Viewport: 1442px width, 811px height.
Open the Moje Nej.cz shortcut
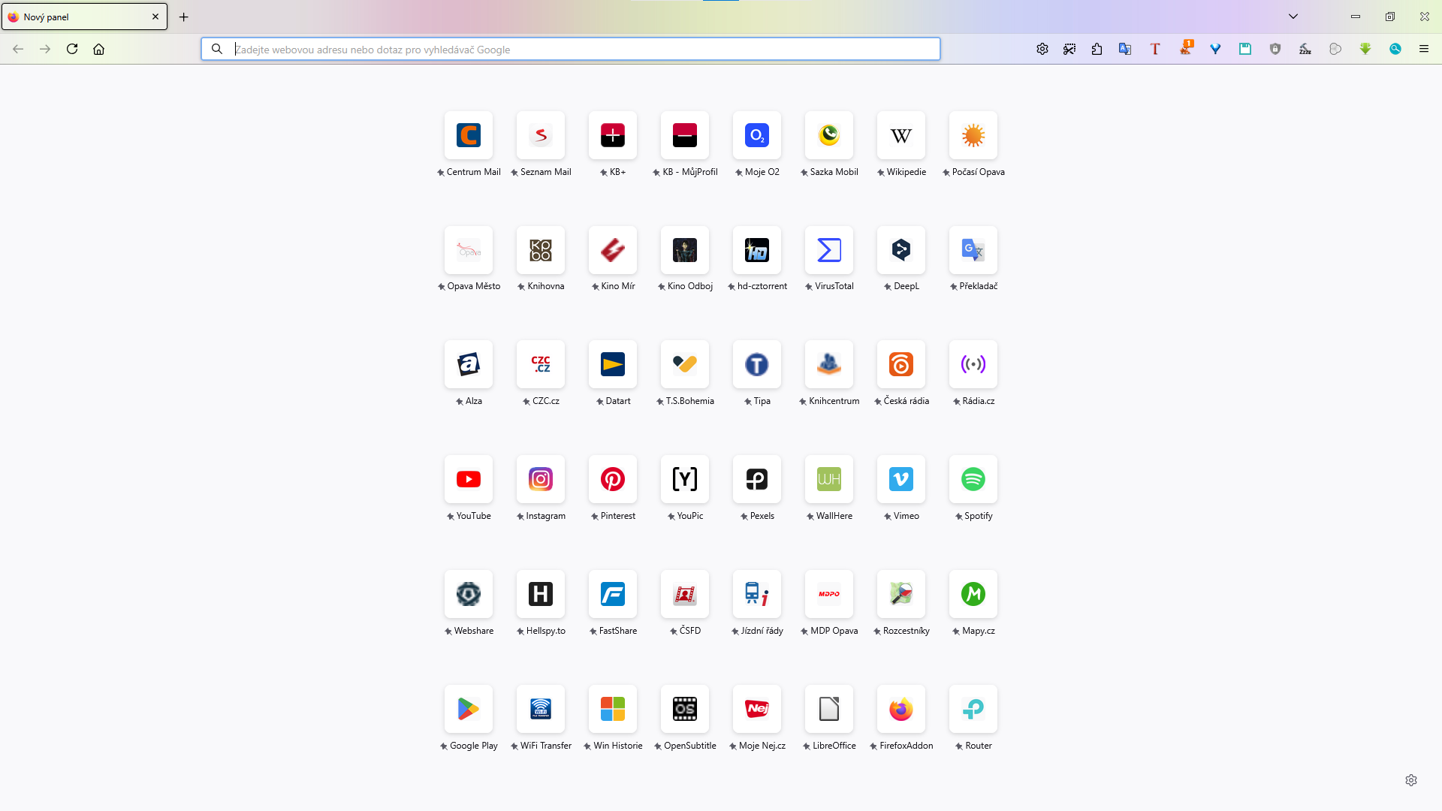tap(757, 710)
